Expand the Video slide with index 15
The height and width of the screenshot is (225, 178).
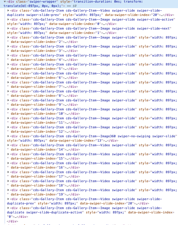[x=8, y=154]
